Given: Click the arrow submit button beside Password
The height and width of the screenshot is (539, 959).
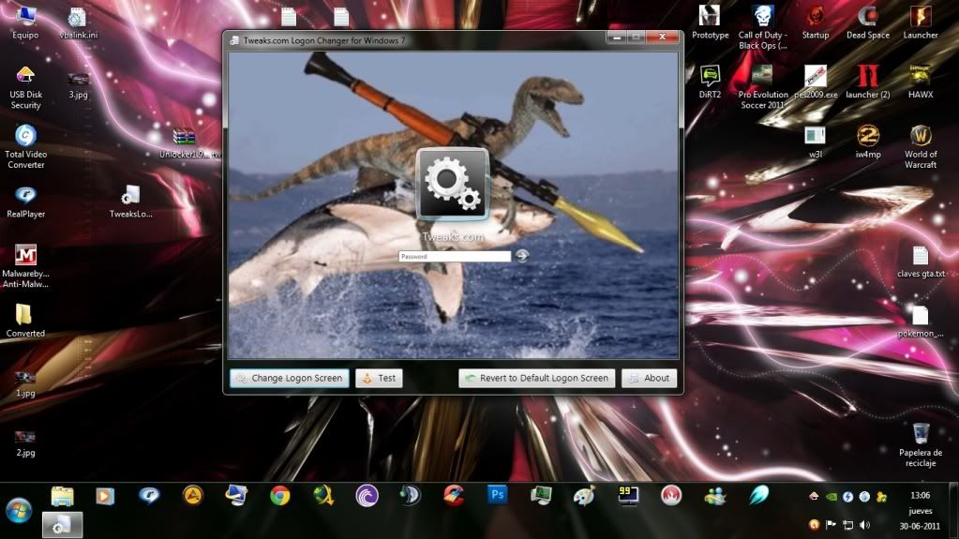Looking at the screenshot, I should click(x=522, y=256).
